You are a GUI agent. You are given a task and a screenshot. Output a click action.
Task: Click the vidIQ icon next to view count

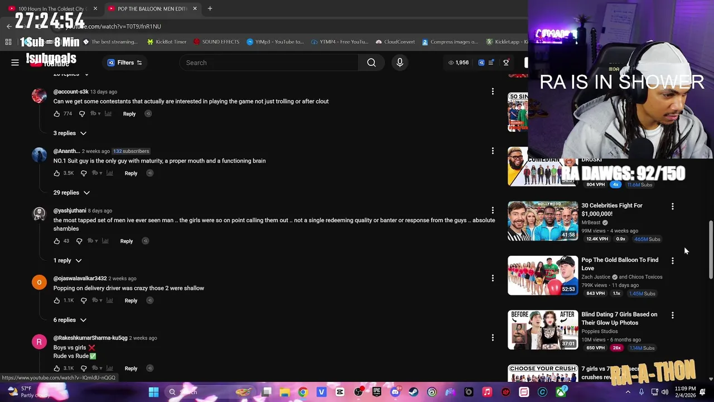[481, 63]
